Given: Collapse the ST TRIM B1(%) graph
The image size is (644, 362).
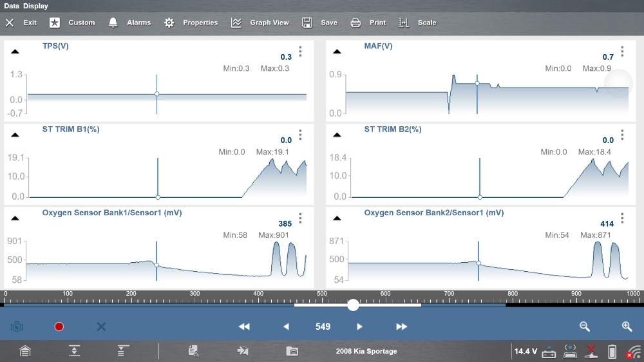Looking at the screenshot, I should (15, 135).
